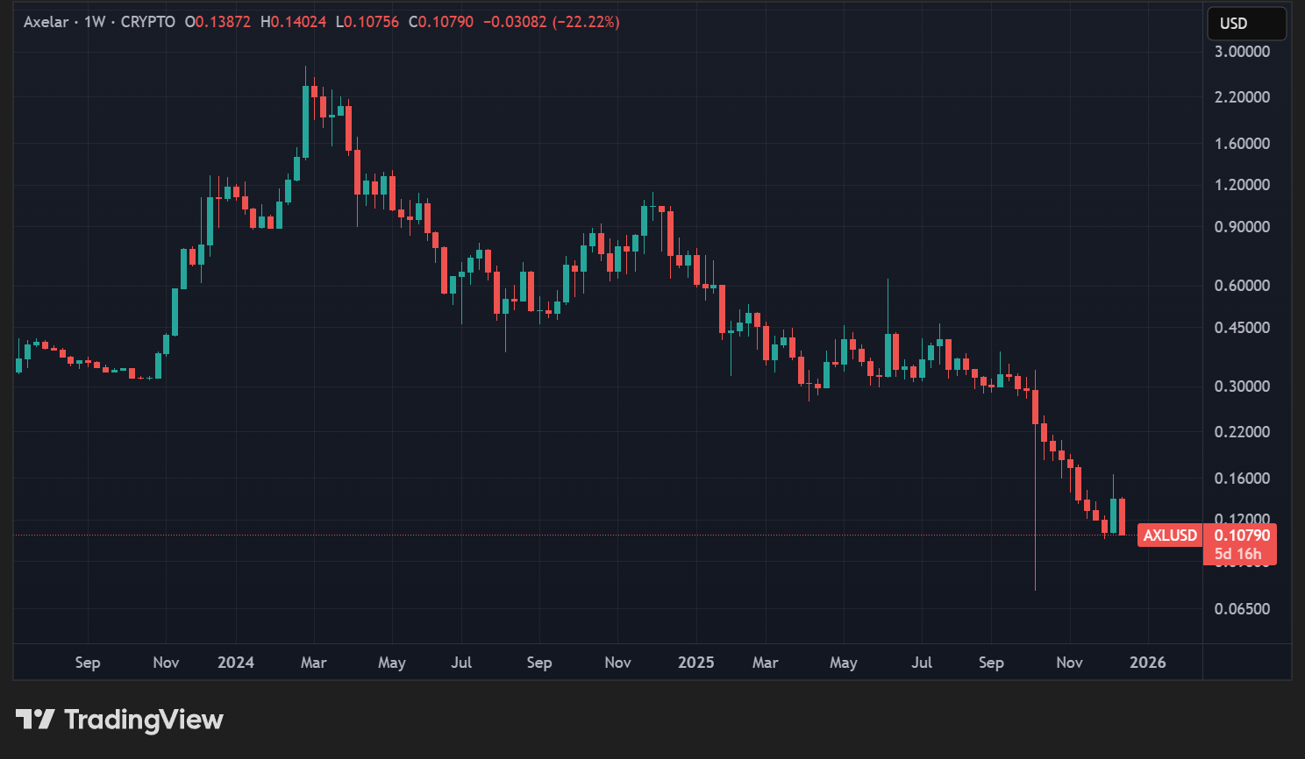
Task: Click the TradingView wordmark text
Action: [x=144, y=720]
